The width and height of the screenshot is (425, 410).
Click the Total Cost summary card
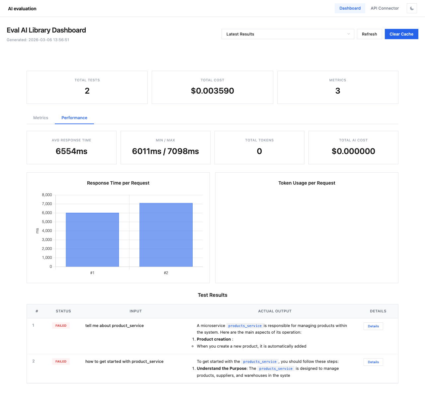click(212, 87)
